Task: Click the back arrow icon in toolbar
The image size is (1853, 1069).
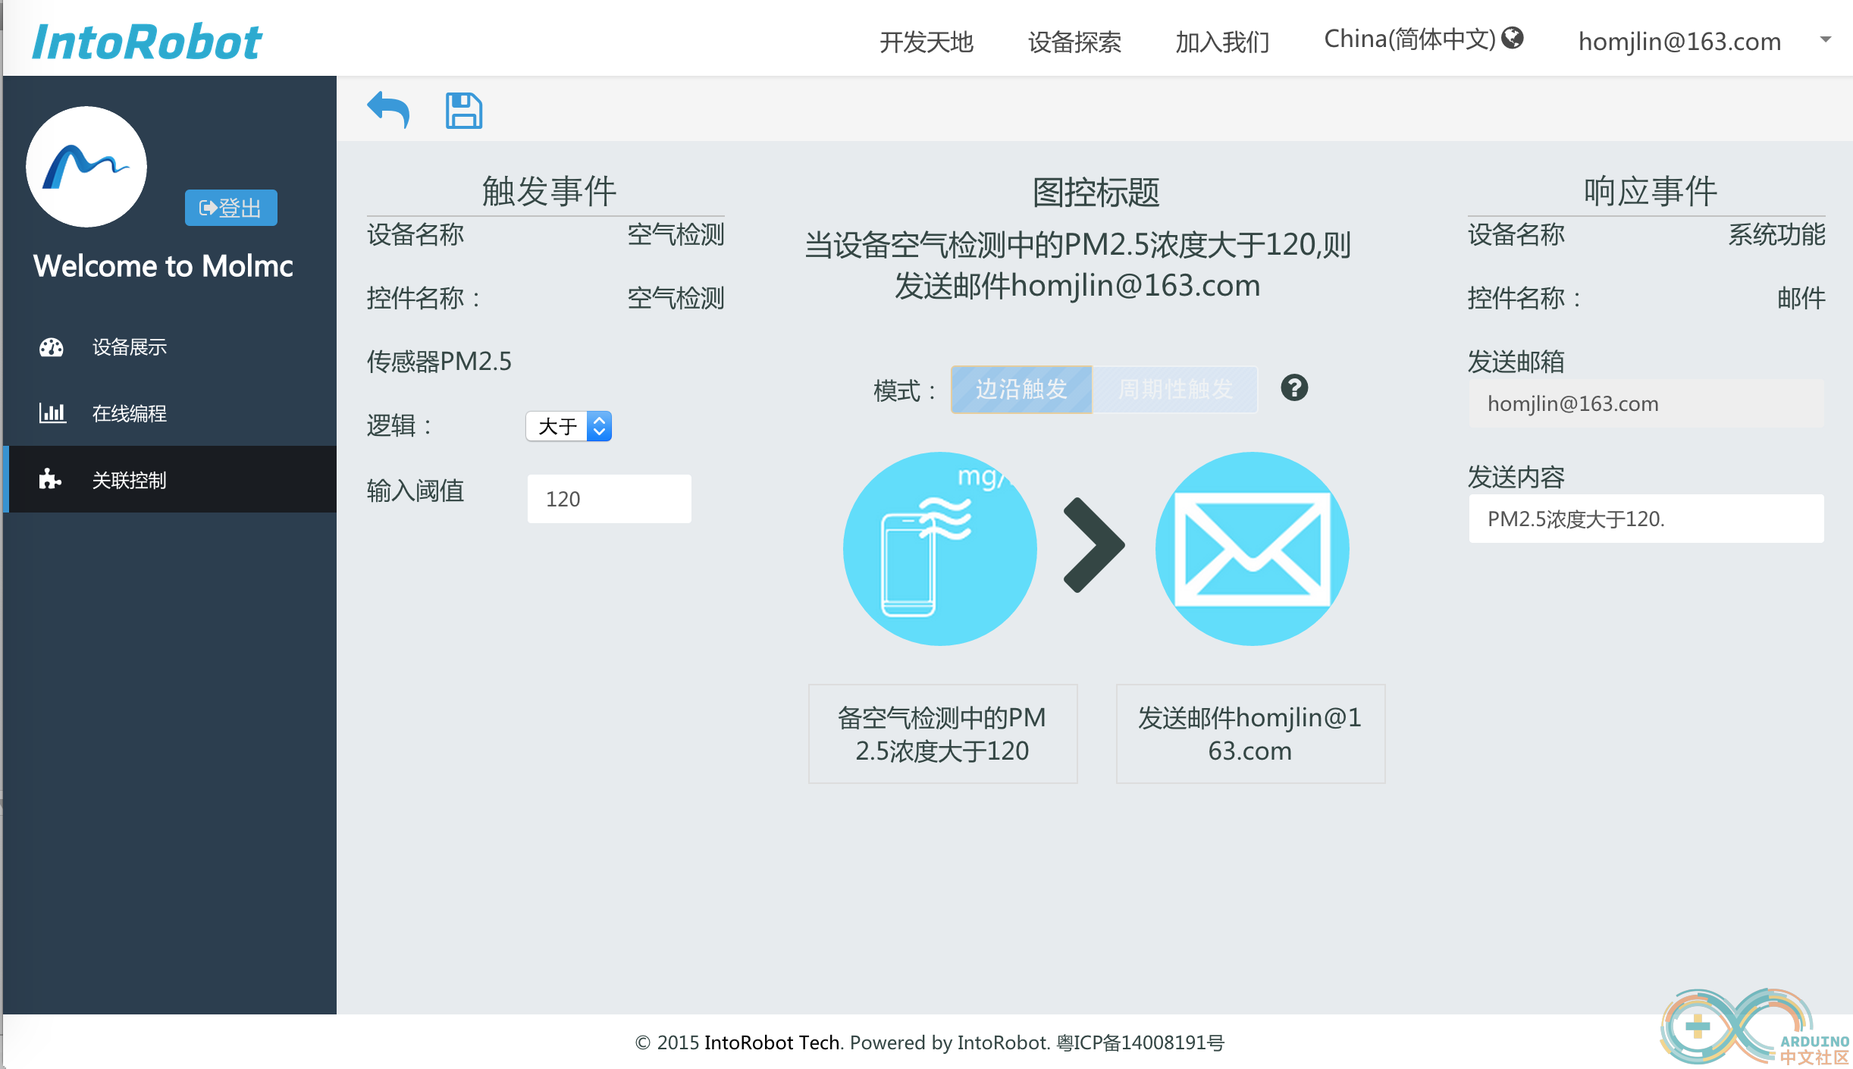Action: pos(388,111)
